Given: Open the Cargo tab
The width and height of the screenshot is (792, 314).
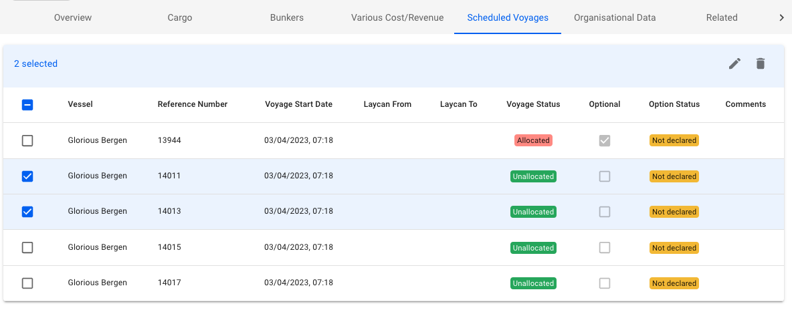Looking at the screenshot, I should (179, 17).
